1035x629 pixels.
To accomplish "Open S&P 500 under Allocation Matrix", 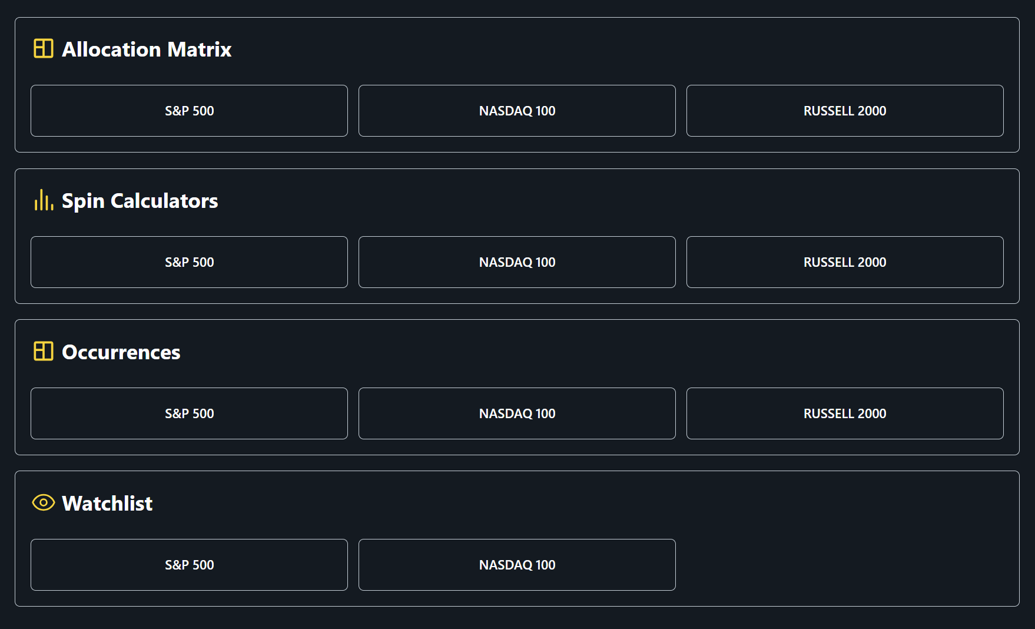I will (x=189, y=111).
